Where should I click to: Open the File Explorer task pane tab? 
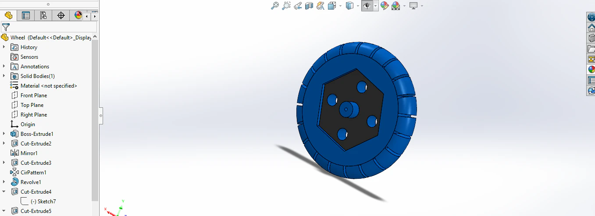tap(591, 49)
